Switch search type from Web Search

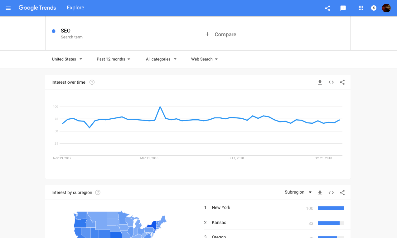click(204, 59)
